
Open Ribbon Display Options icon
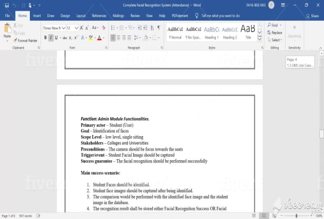(283, 5)
